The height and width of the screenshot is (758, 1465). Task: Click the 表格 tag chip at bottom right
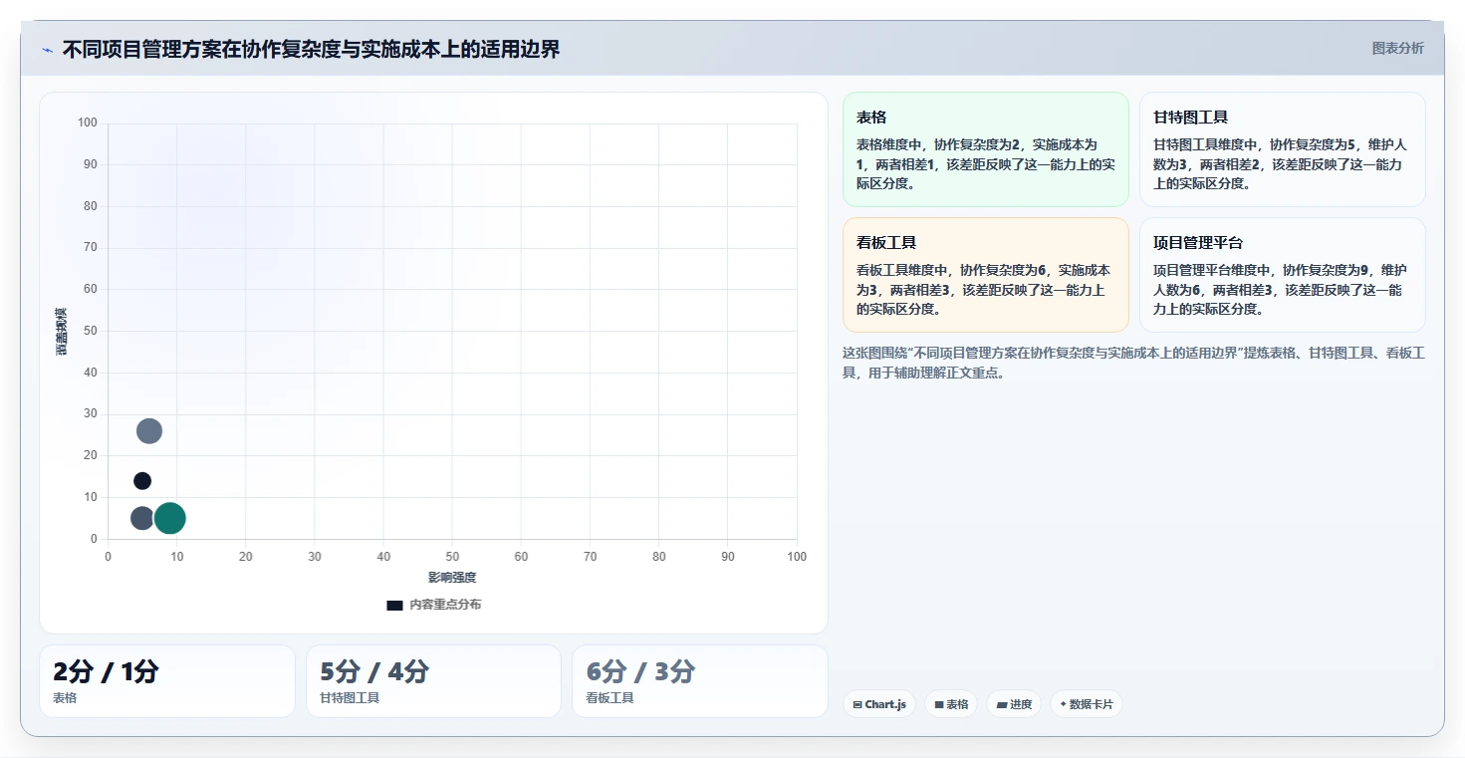[x=951, y=704]
